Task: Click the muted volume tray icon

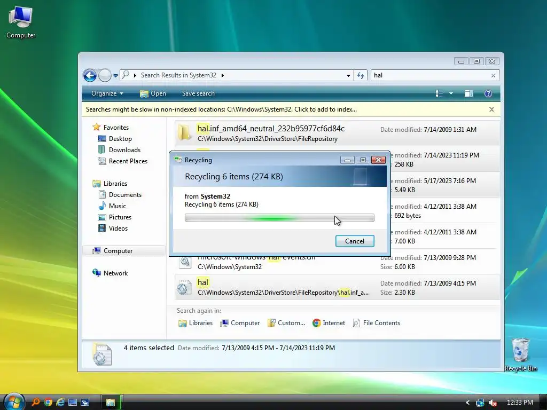Action: pos(493,403)
